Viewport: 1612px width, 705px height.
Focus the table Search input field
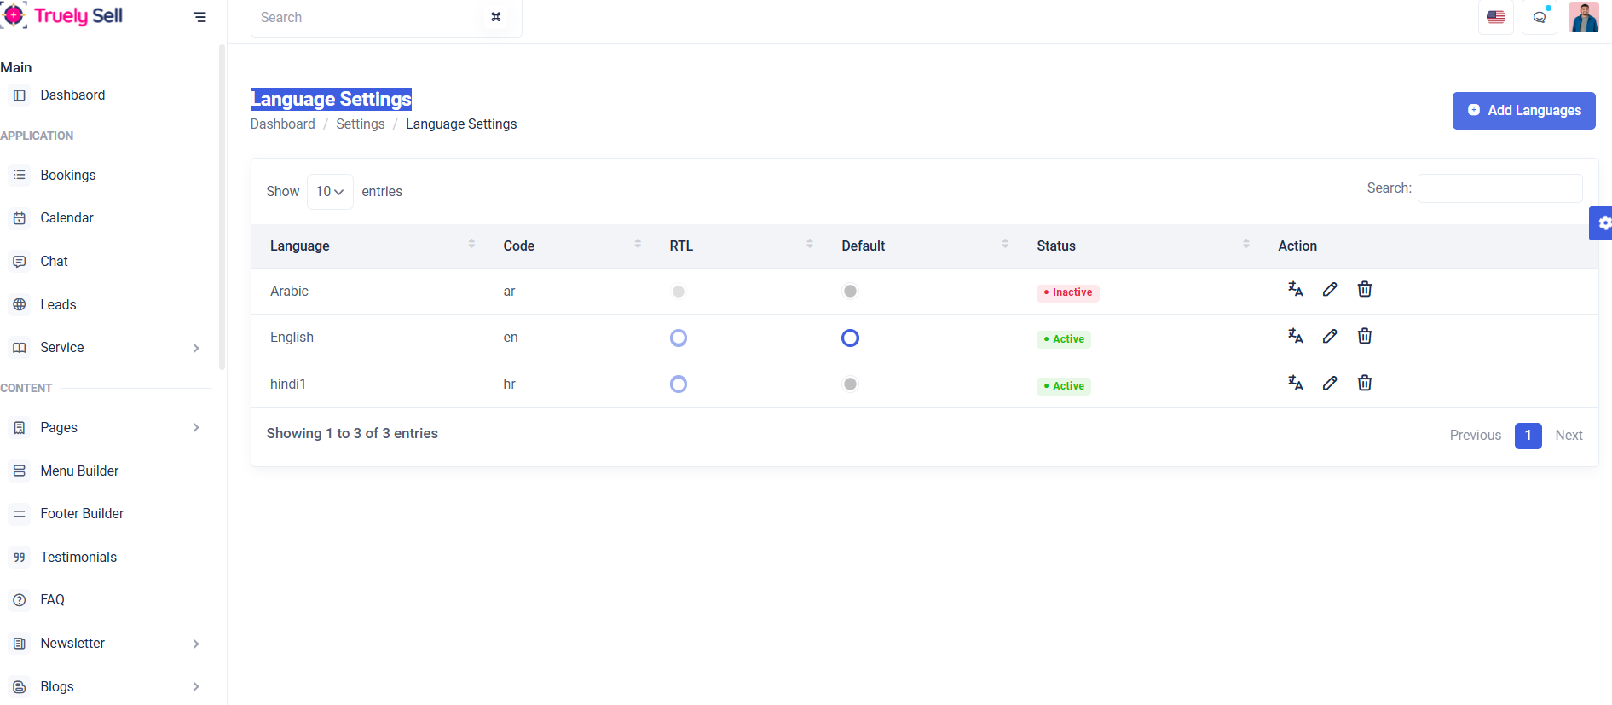pos(1499,188)
